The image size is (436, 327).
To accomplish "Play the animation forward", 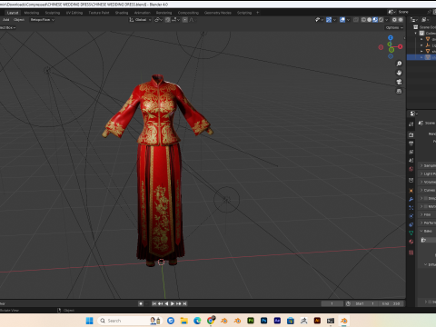I will click(173, 303).
